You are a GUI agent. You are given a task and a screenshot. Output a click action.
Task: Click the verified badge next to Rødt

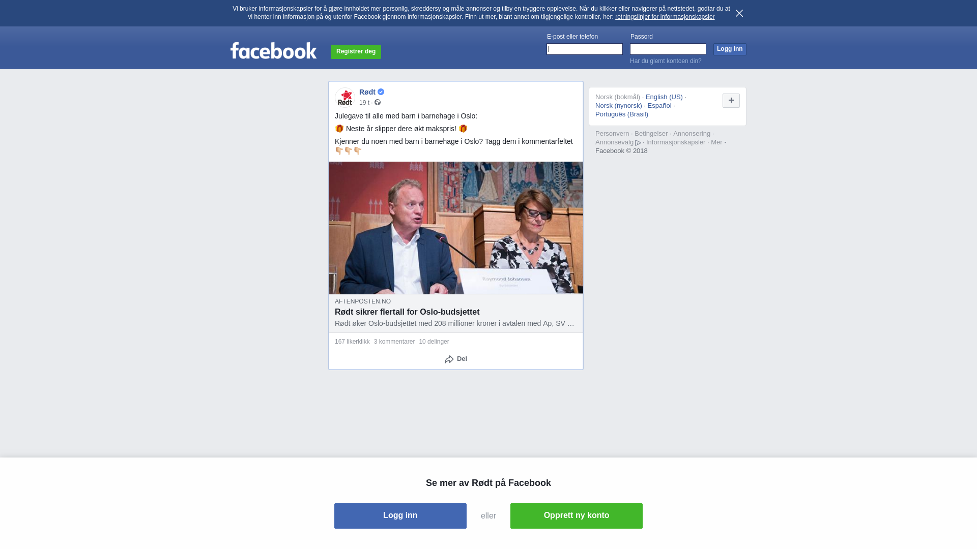point(381,92)
